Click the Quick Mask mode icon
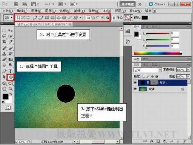The image size is (193, 145). 7,108
